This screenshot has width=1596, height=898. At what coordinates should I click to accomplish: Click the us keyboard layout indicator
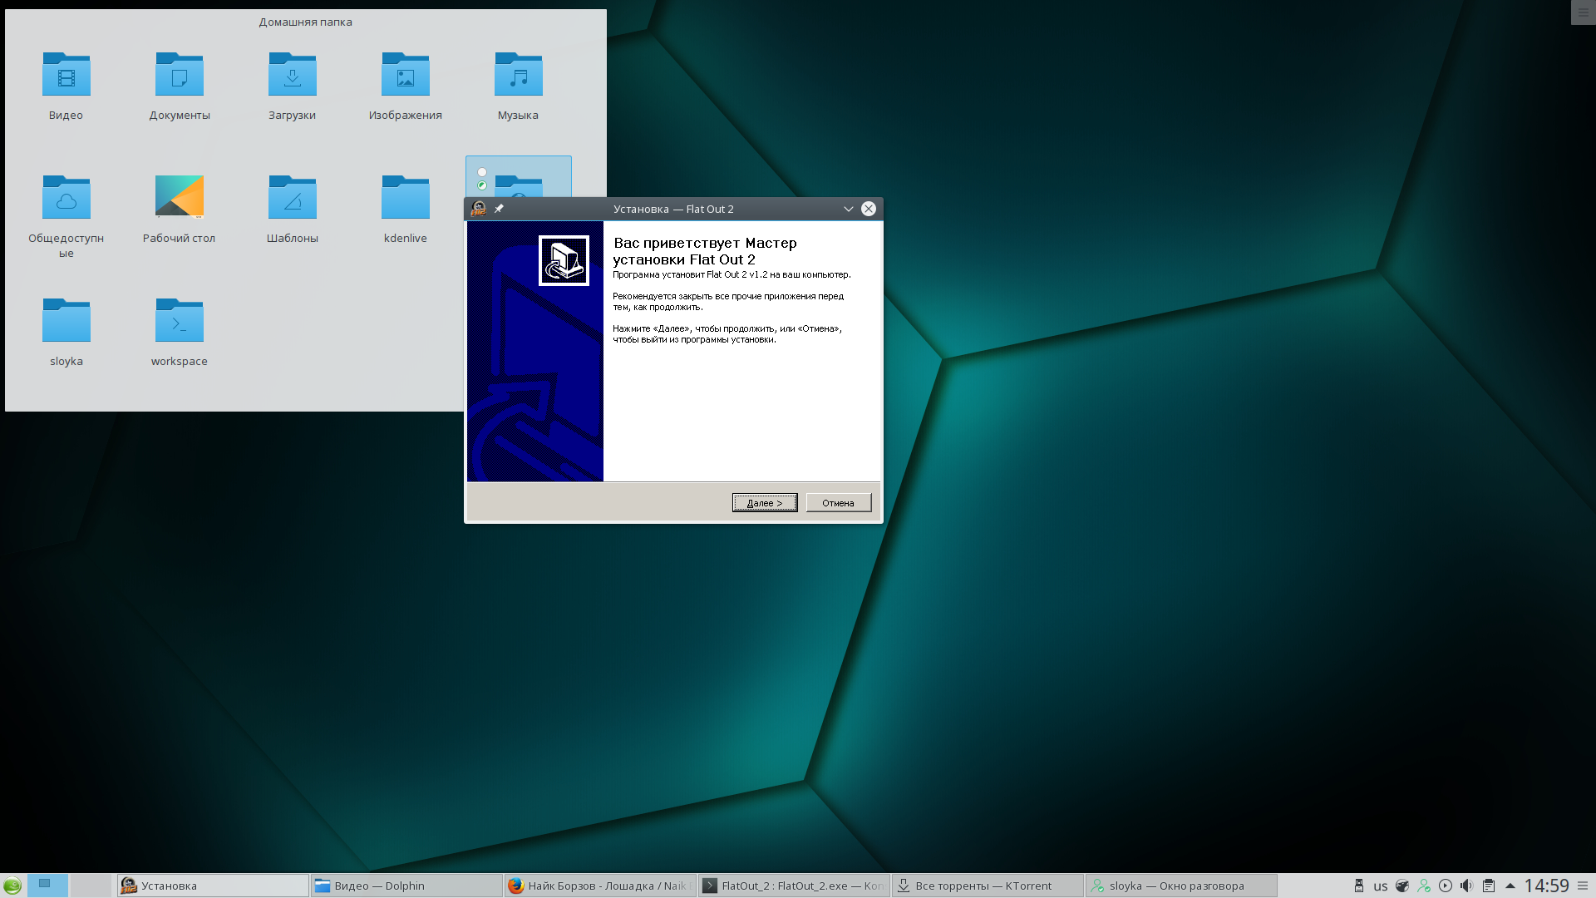pos(1381,886)
